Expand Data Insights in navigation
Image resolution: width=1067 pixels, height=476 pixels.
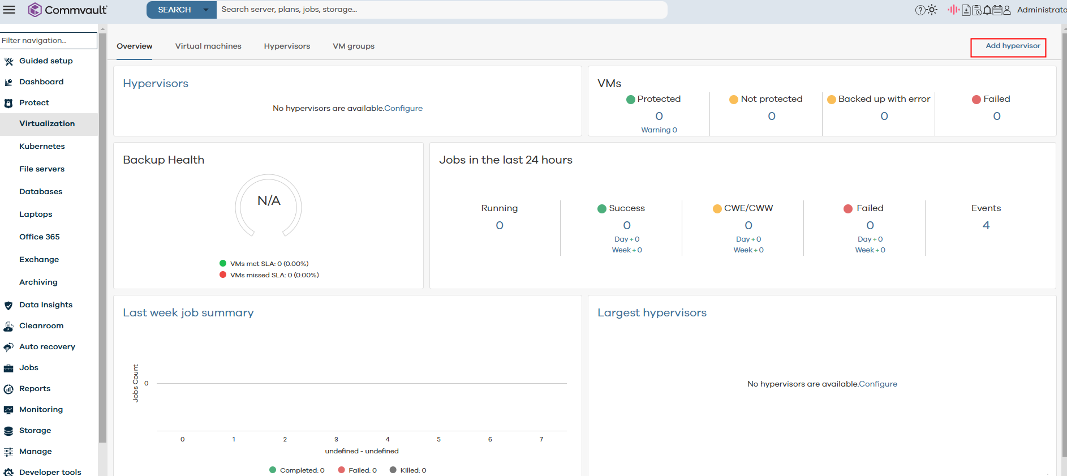click(x=46, y=305)
